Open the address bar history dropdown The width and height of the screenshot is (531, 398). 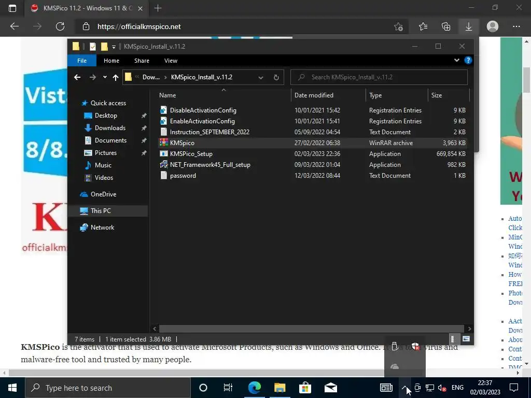(261, 78)
